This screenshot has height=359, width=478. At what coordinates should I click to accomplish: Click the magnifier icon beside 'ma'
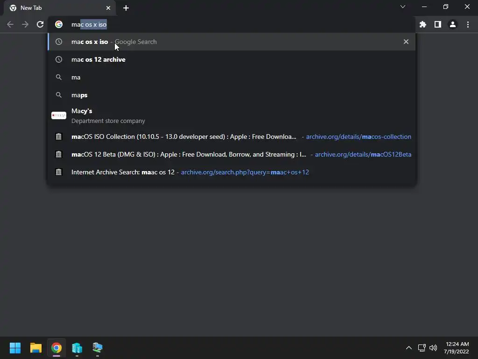click(x=59, y=77)
